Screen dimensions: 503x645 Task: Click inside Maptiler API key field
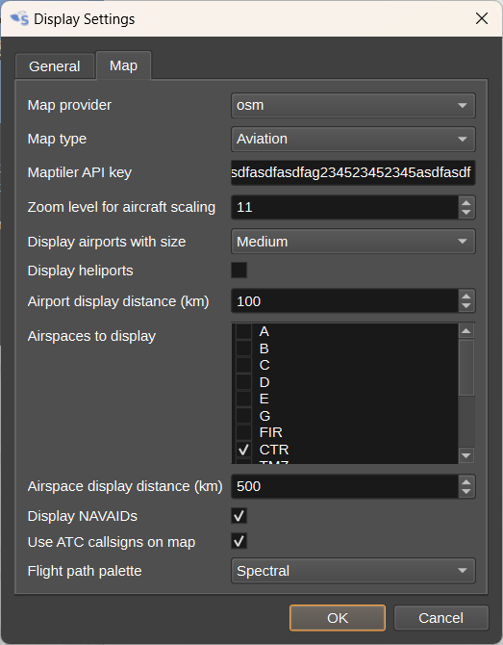point(353,172)
